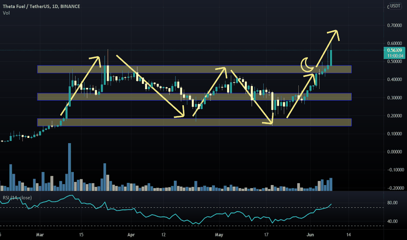Viewport: 407px width, 240px height.
Task: Select the Vol indicator label
Action: 6,13
